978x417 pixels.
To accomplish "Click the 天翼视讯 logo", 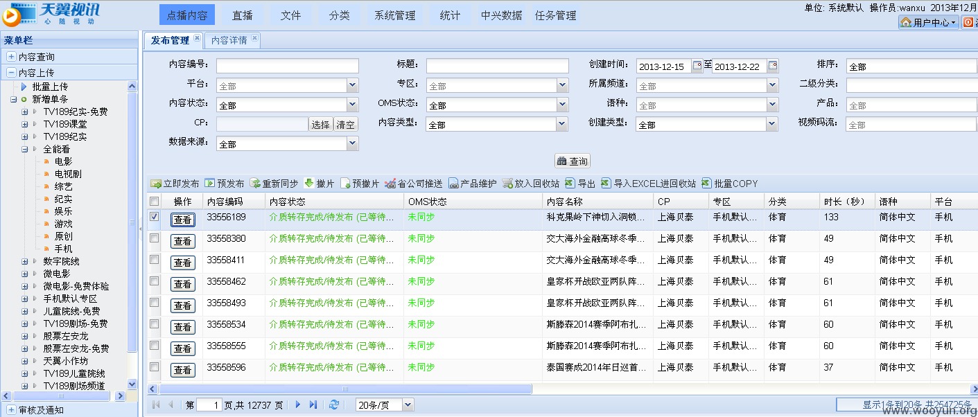I will tap(52, 14).
